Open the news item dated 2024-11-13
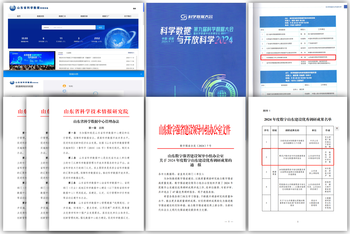Screen dimensions: 350x234 click(96, 57)
